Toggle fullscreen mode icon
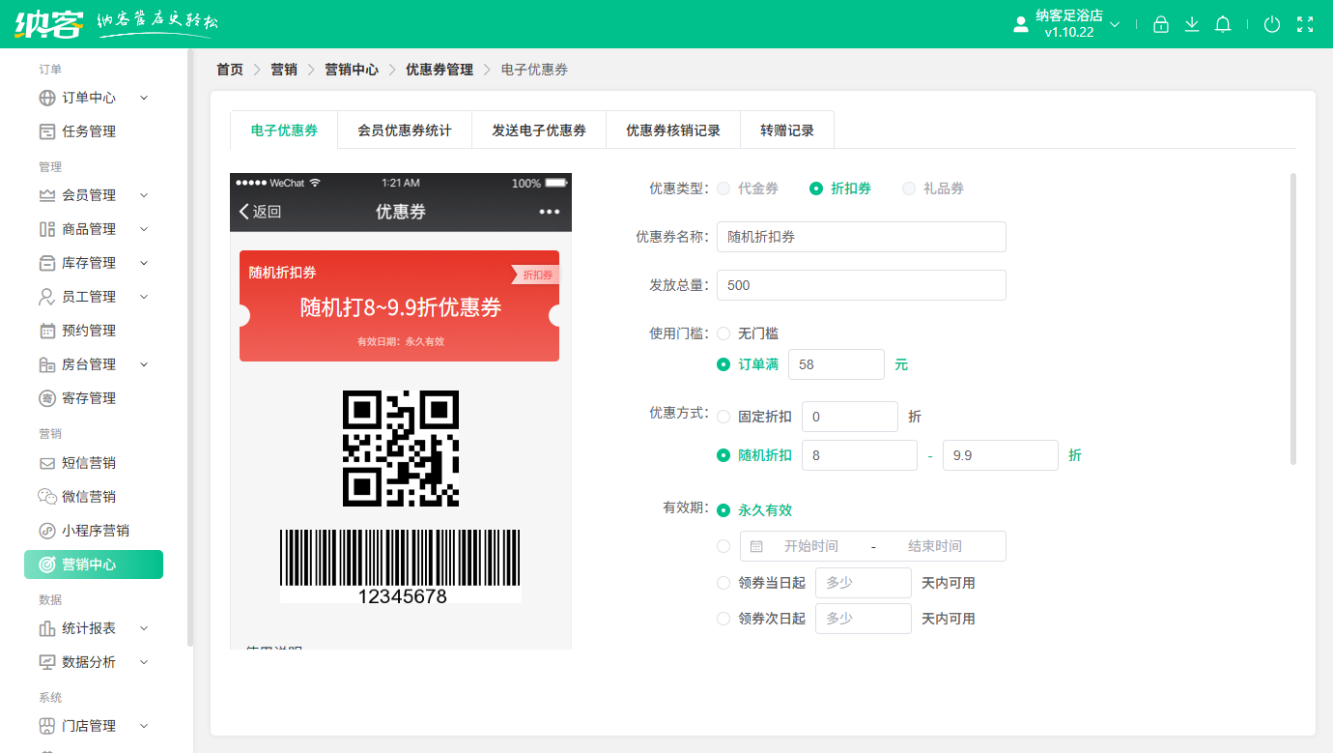The width and height of the screenshot is (1333, 753). [x=1305, y=25]
